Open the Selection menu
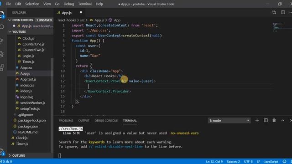Screen dimensions: 292x164 tap(32, 4)
